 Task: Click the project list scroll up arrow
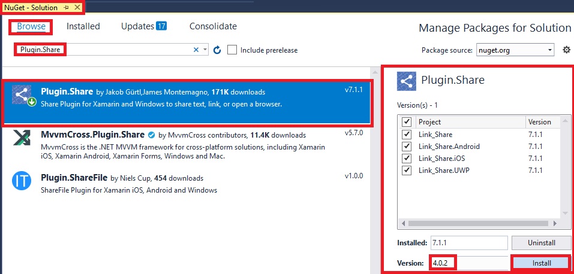(x=566, y=120)
